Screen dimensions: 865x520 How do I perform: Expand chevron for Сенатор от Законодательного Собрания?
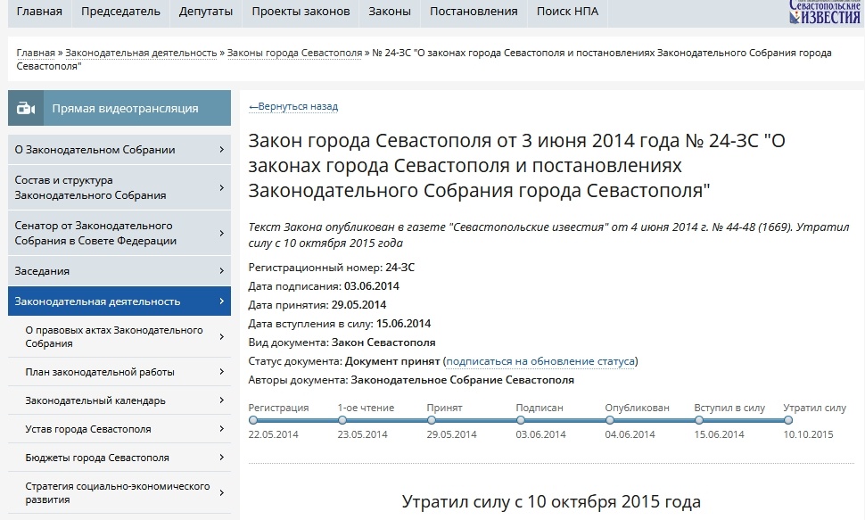(221, 233)
